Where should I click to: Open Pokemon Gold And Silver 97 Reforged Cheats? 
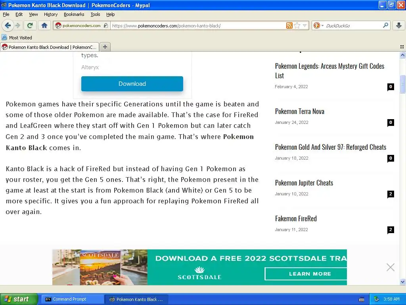tap(330, 147)
